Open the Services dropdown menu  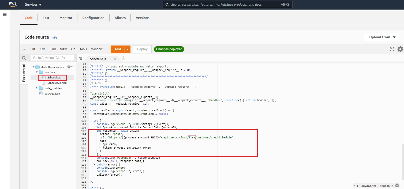[x=33, y=5]
